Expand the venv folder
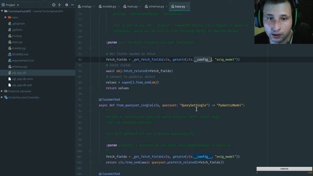The image size is (313, 176). pyautogui.click(x=5, y=18)
